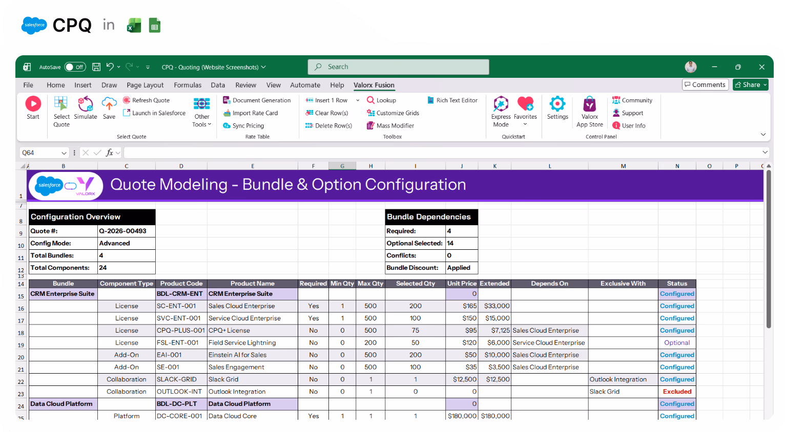The image size is (785, 432).
Task: Select the Simulate icon
Action: tap(85, 107)
